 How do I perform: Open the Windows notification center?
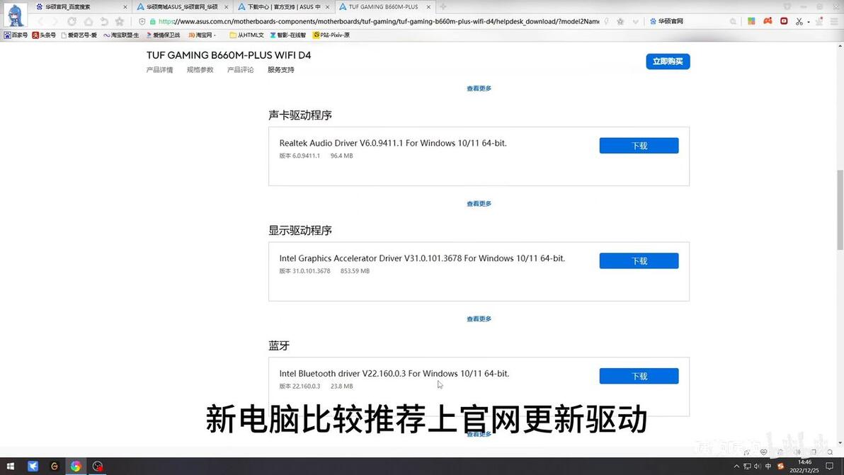click(x=829, y=467)
